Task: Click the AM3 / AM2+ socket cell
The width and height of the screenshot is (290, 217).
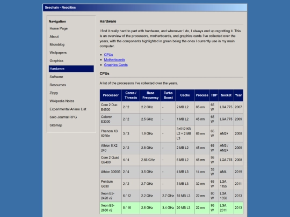Action: [226, 148]
